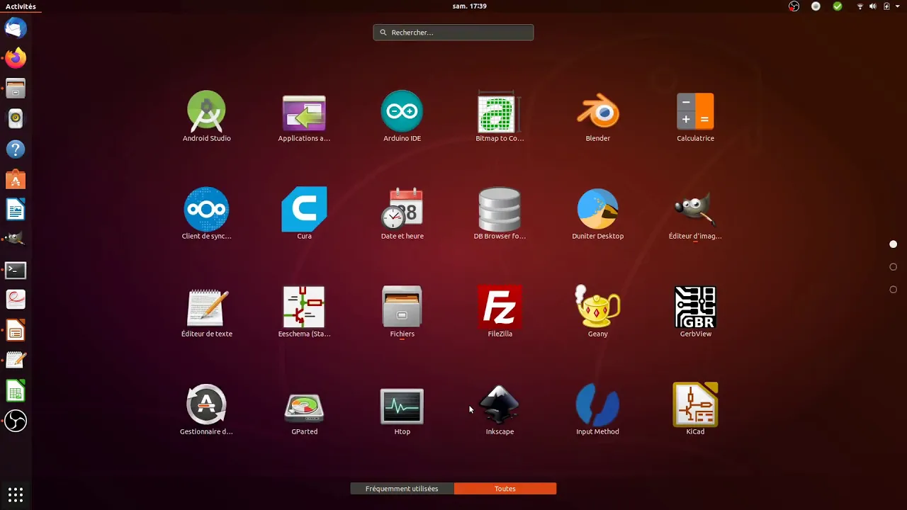
Task: Open Éditeur de texte in the app grid
Action: tap(206, 312)
